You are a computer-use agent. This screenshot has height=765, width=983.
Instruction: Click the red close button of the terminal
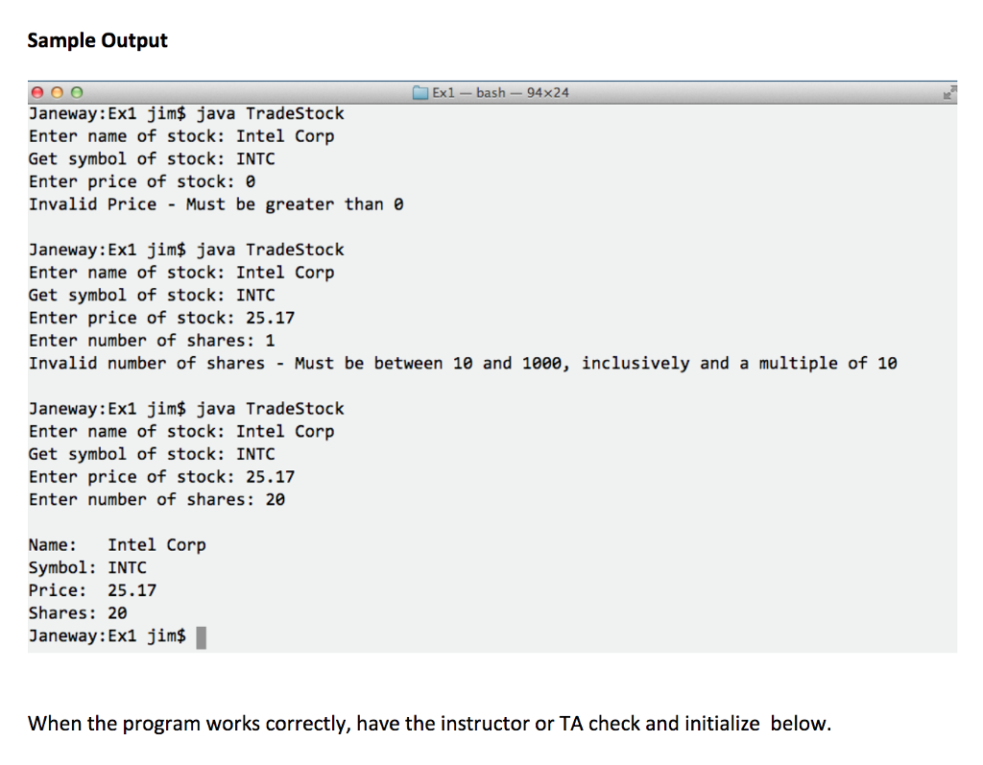point(37,93)
